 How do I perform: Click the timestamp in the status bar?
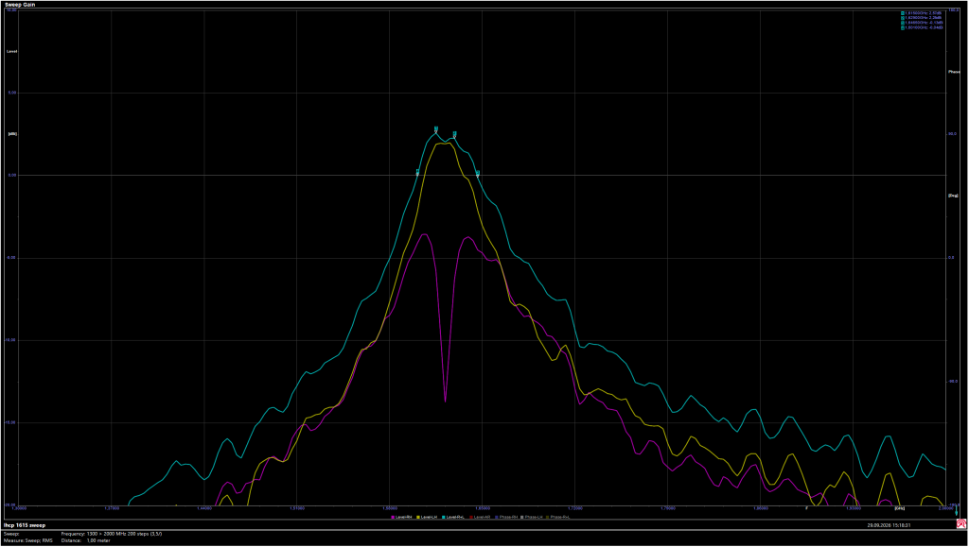tap(890, 525)
